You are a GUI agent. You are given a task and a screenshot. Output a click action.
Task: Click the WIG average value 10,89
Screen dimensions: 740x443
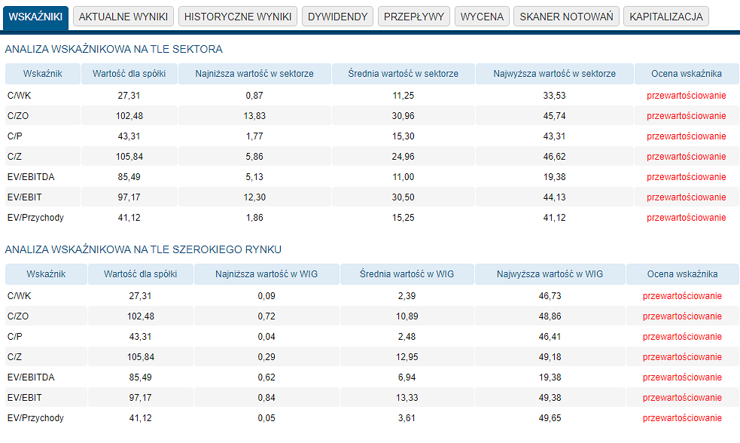tap(407, 316)
